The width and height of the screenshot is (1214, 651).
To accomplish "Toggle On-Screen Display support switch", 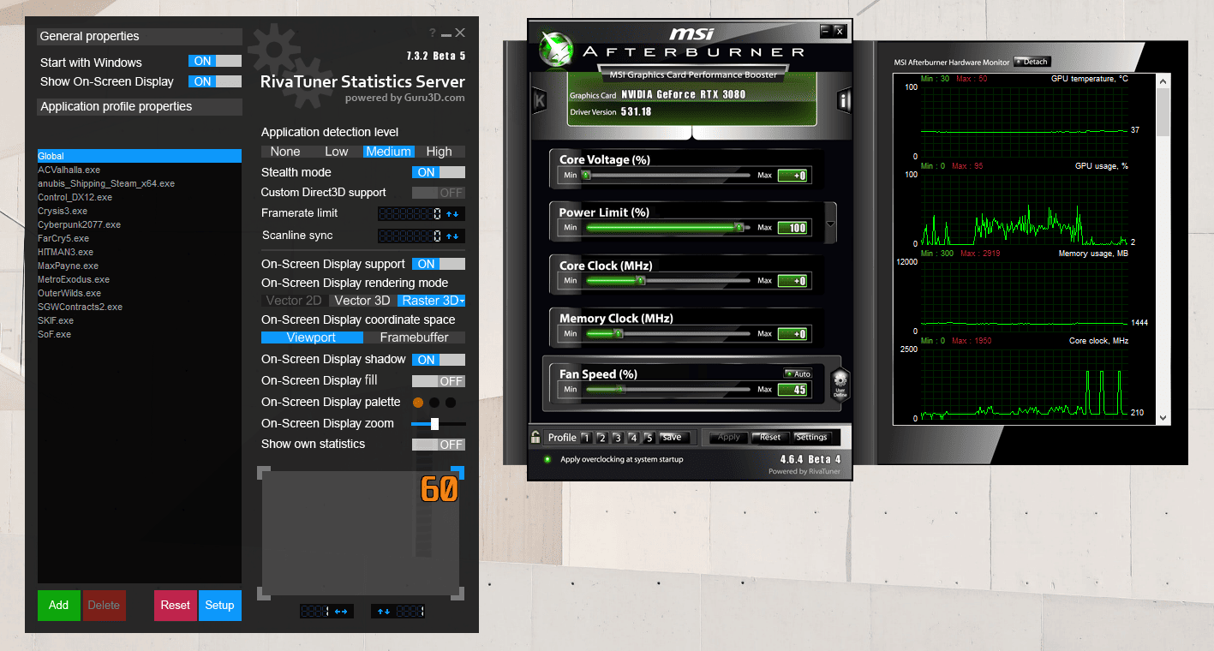I will (439, 264).
